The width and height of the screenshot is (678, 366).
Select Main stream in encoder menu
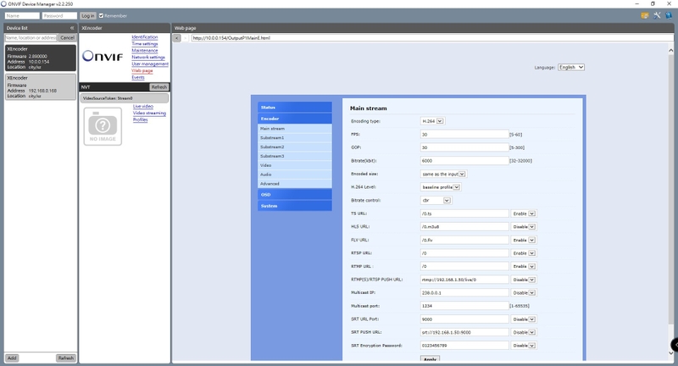(x=295, y=129)
